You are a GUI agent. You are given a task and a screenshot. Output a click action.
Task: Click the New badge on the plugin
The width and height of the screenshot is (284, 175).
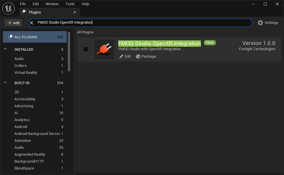(210, 42)
